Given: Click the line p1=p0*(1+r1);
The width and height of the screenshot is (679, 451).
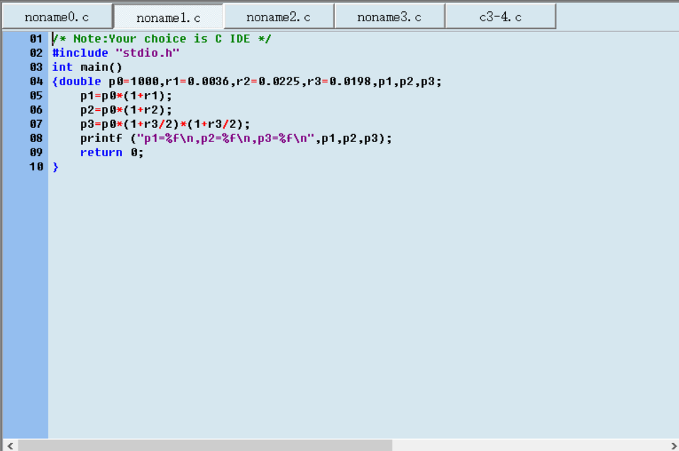Looking at the screenshot, I should point(126,96).
